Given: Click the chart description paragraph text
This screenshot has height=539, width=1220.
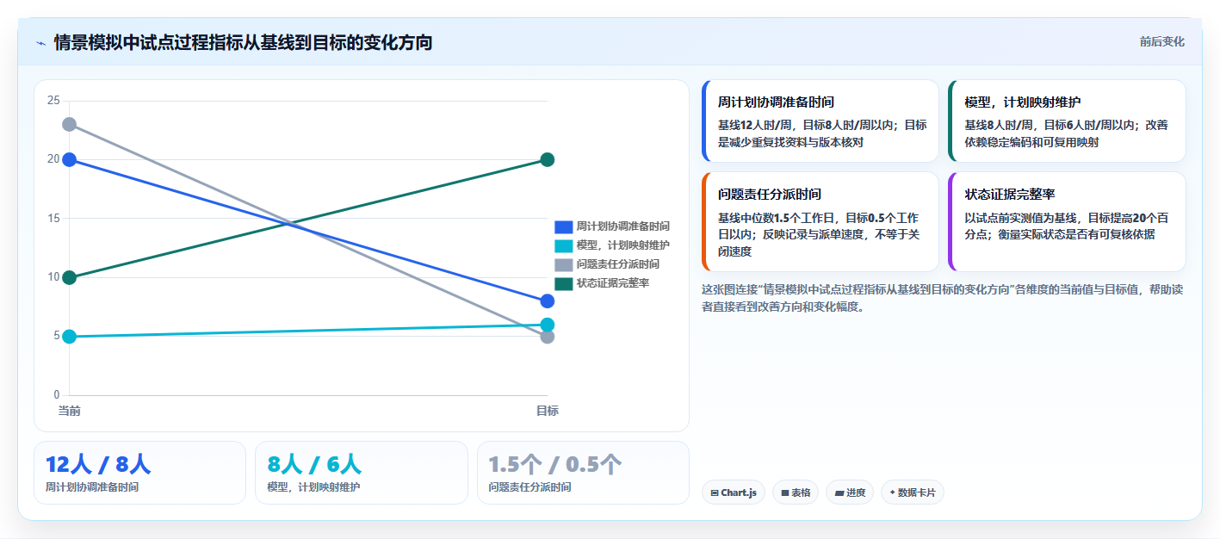Looking at the screenshot, I should click(943, 297).
